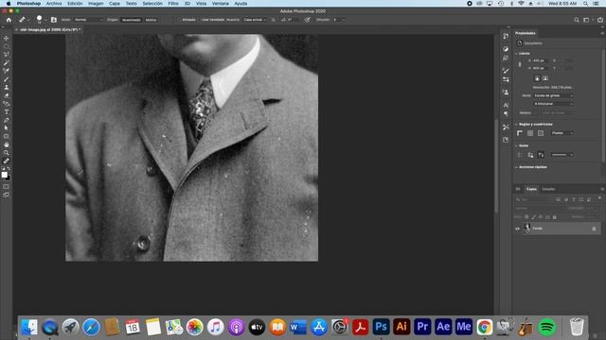Select the Clone Stamp tool

(7, 88)
